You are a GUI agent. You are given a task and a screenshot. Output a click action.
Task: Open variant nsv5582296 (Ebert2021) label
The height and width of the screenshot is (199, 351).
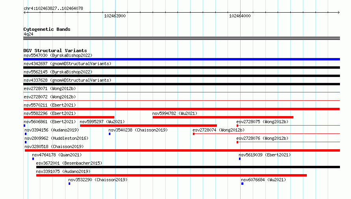click(x=50, y=113)
